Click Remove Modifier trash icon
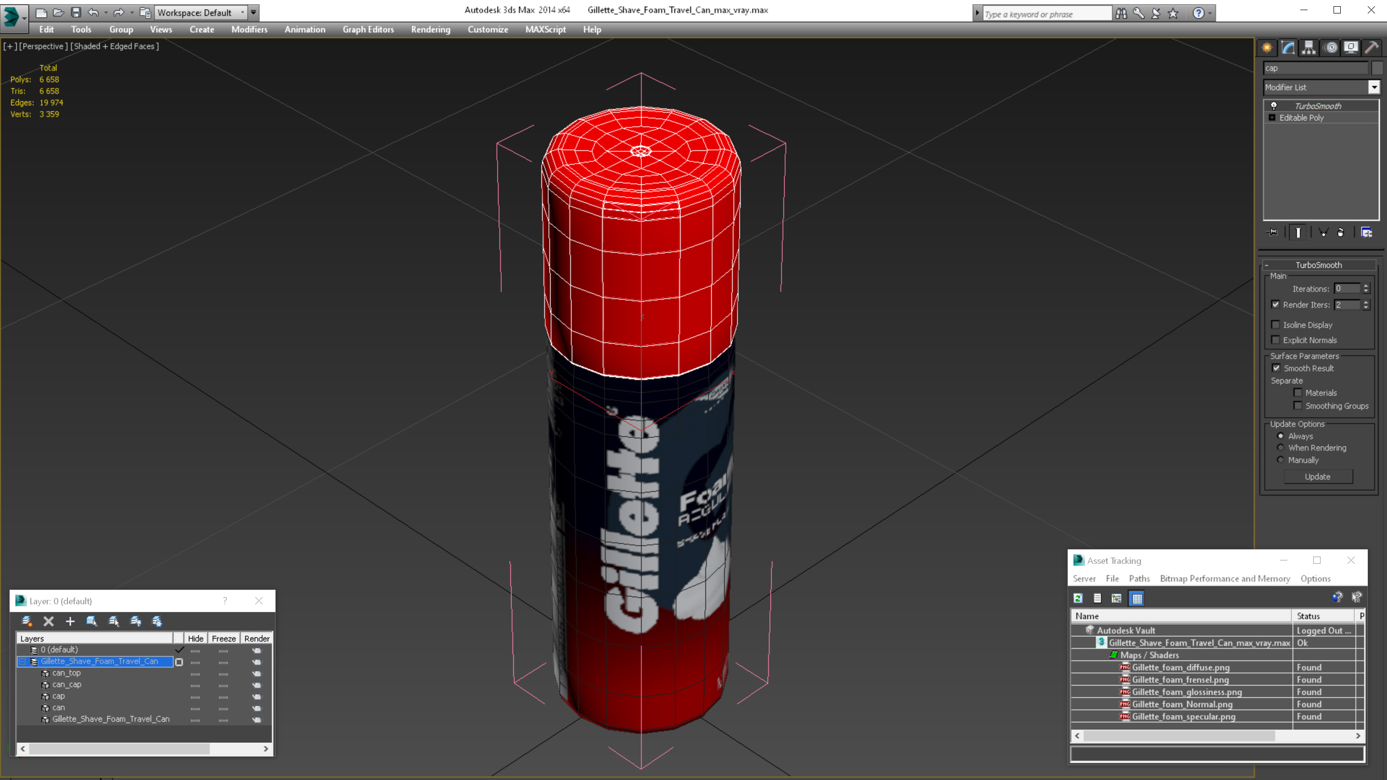1387x780 pixels. tap(1341, 233)
